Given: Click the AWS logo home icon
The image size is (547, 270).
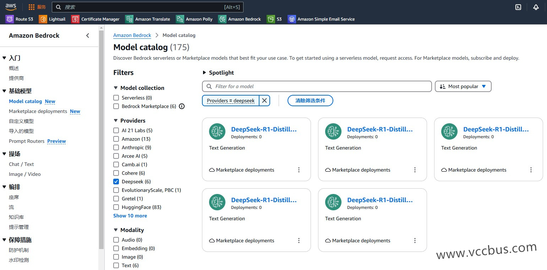Looking at the screenshot, I should coord(11,7).
